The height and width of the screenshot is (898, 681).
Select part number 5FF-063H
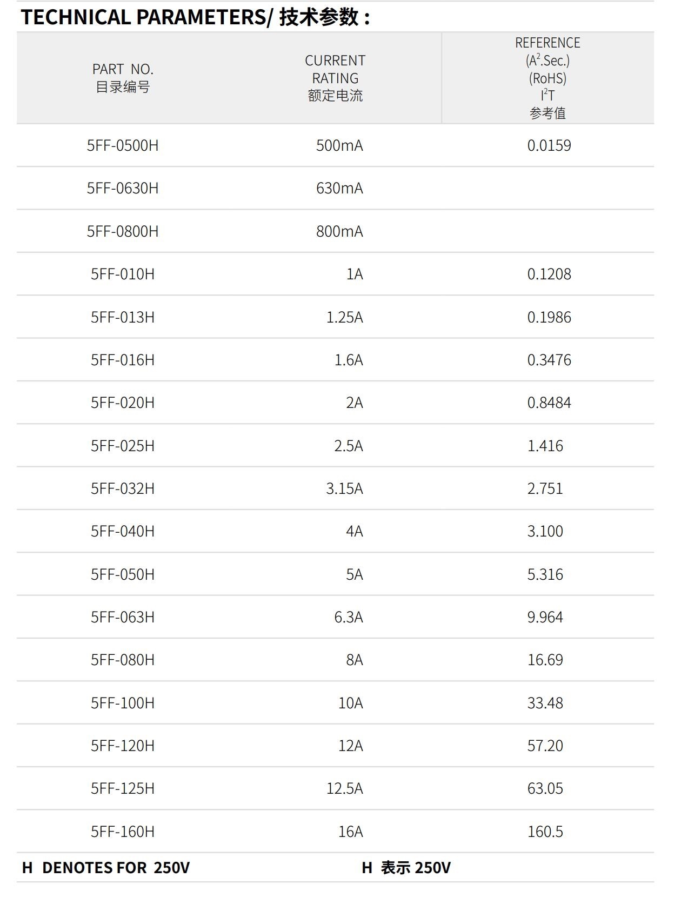click(x=123, y=617)
